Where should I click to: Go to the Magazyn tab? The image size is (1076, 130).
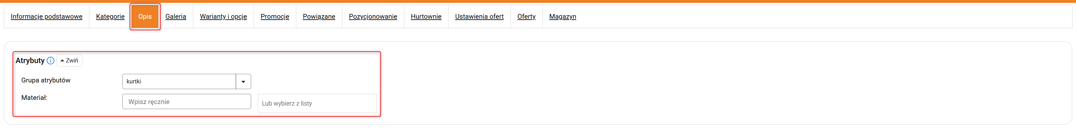click(563, 17)
